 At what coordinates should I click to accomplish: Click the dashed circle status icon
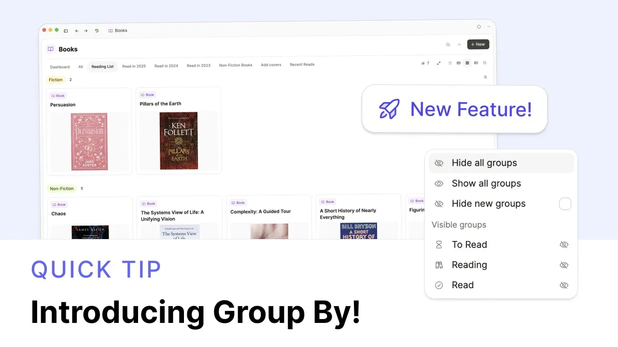479,27
